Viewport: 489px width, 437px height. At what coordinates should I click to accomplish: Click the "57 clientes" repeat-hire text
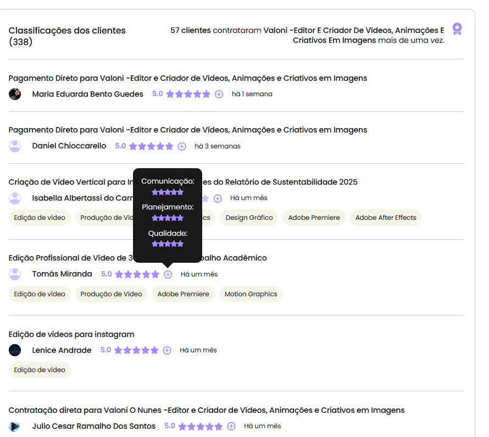[191, 30]
